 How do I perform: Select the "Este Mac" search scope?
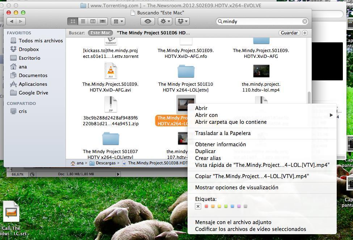[x=100, y=33]
